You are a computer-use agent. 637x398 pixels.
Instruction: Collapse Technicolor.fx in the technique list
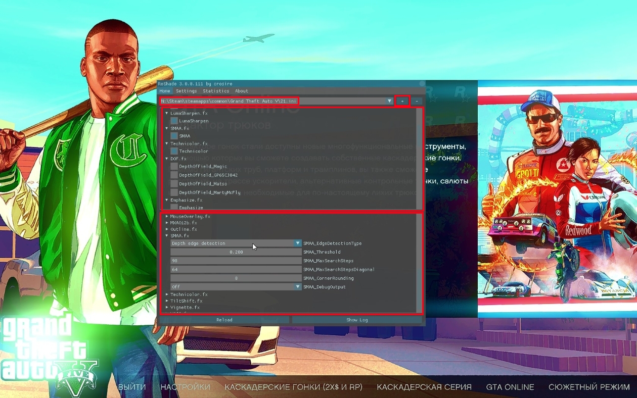pyautogui.click(x=167, y=143)
